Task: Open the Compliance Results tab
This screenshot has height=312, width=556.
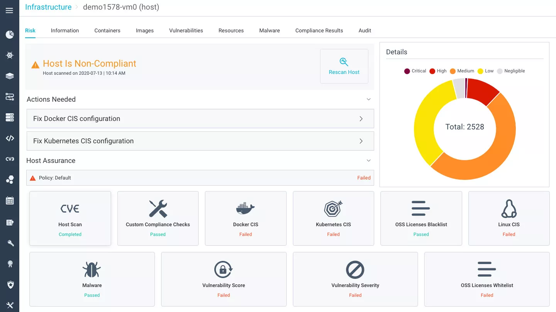Action: (x=319, y=30)
